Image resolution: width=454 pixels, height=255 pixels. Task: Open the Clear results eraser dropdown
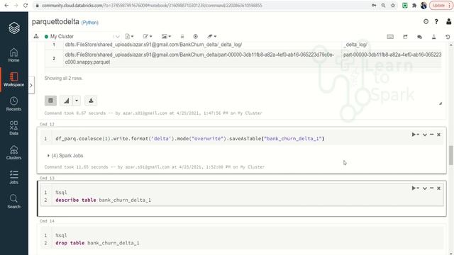point(211,36)
